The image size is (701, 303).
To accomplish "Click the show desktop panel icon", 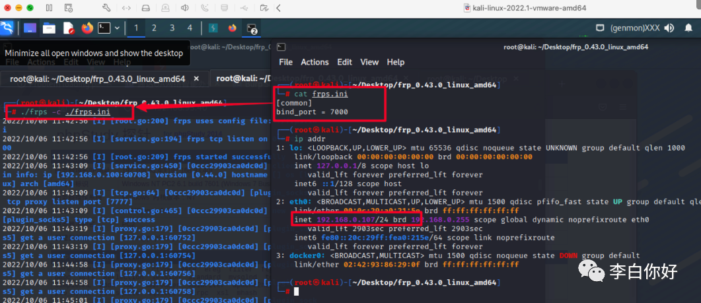I will tap(30, 28).
